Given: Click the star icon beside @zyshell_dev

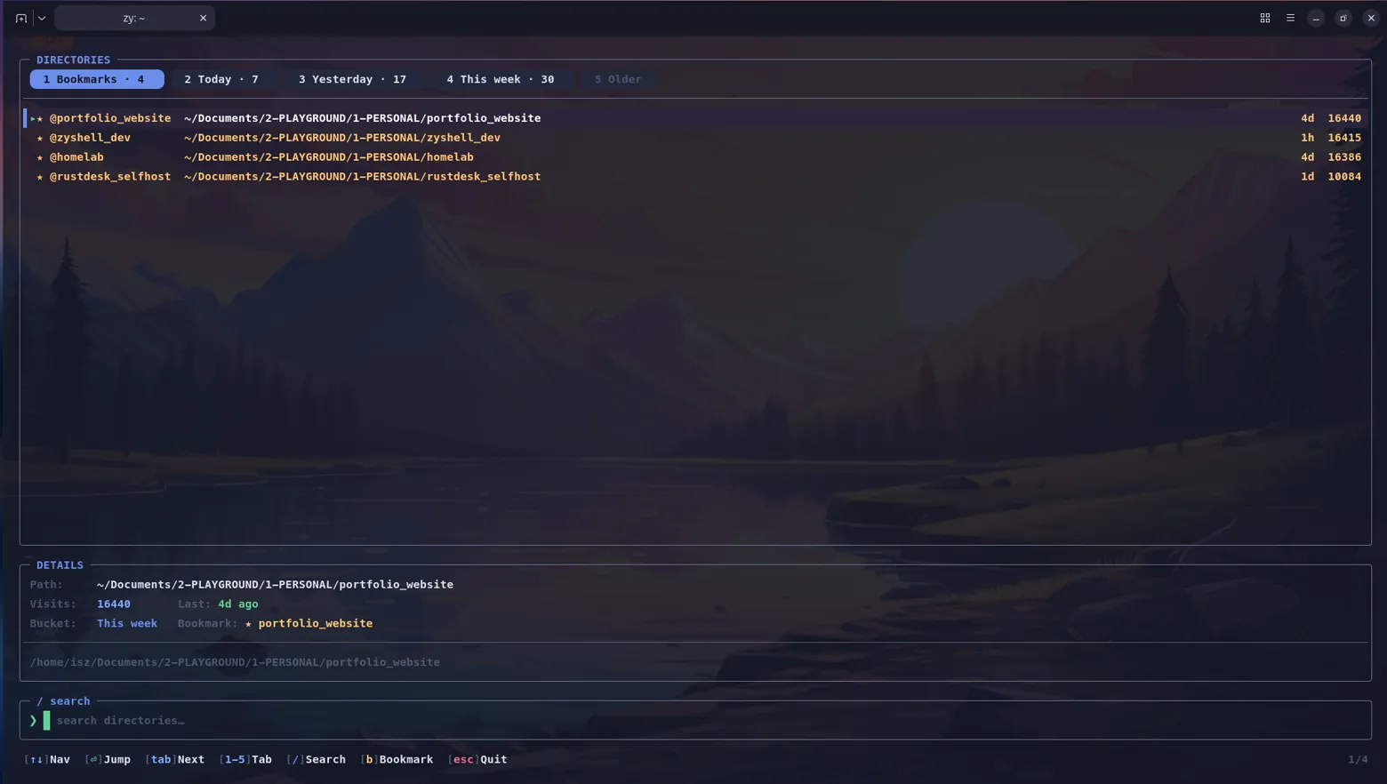Looking at the screenshot, I should point(39,138).
